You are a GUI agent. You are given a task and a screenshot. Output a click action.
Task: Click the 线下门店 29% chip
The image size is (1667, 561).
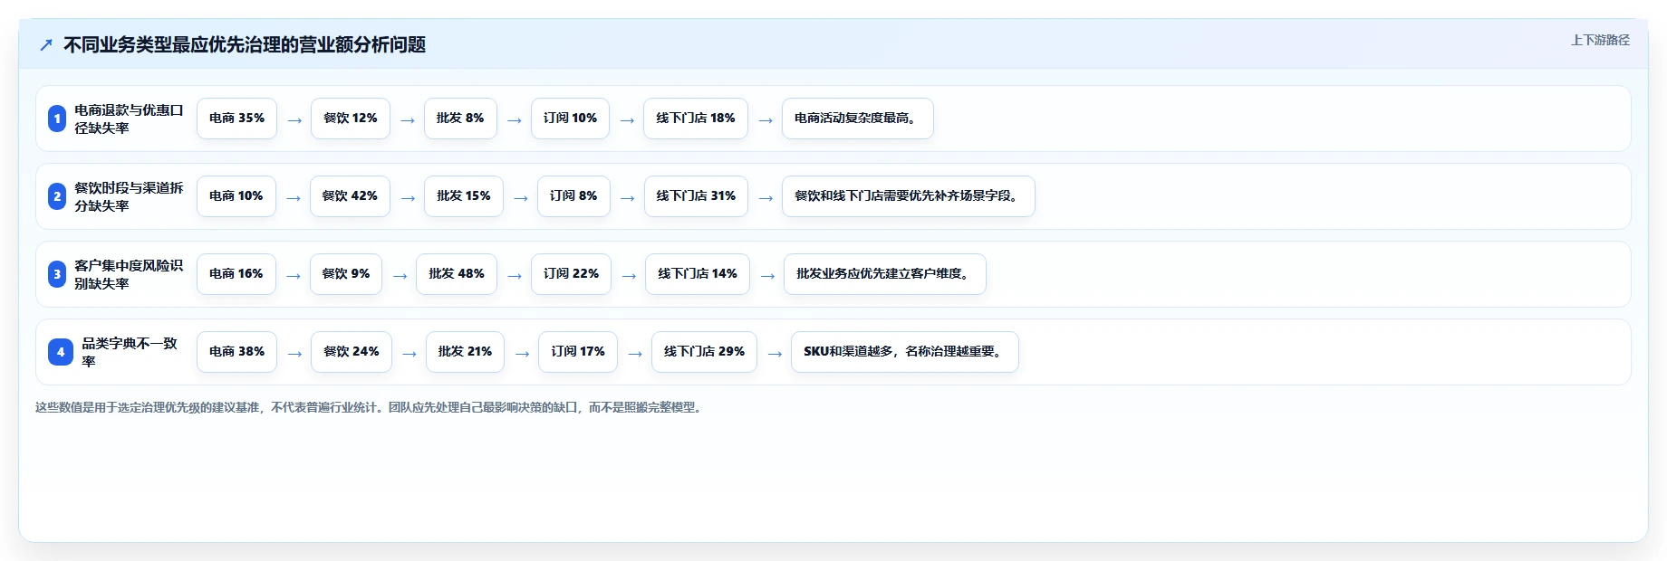pyautogui.click(x=704, y=352)
